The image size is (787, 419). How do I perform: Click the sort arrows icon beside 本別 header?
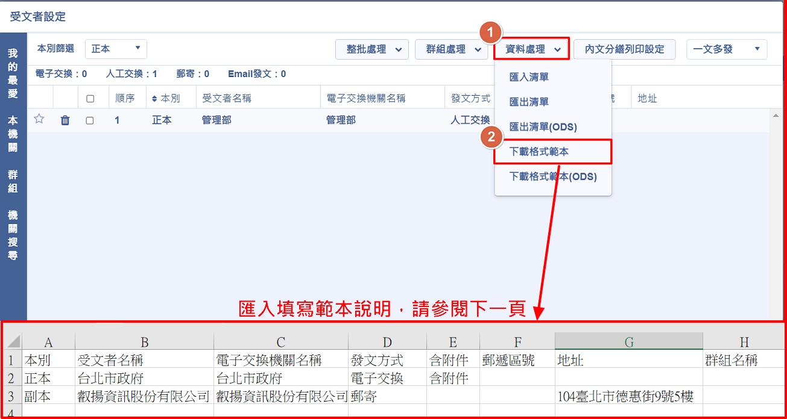(154, 99)
